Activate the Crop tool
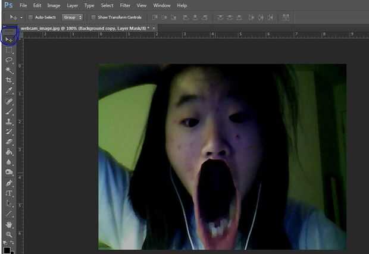 coord(9,80)
